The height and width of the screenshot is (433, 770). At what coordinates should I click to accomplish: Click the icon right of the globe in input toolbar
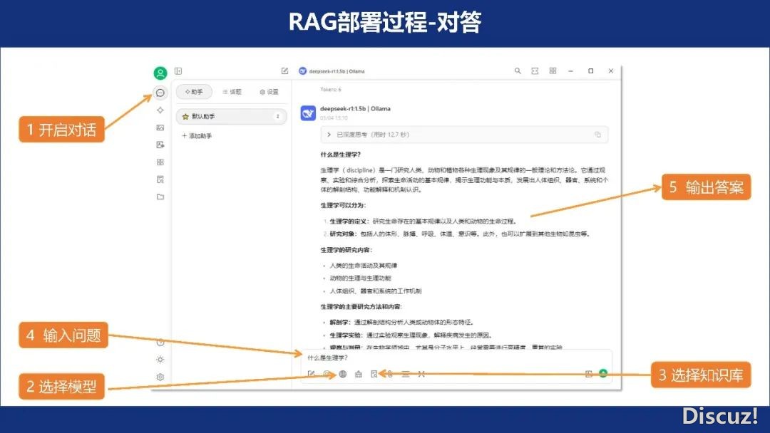[x=359, y=374]
